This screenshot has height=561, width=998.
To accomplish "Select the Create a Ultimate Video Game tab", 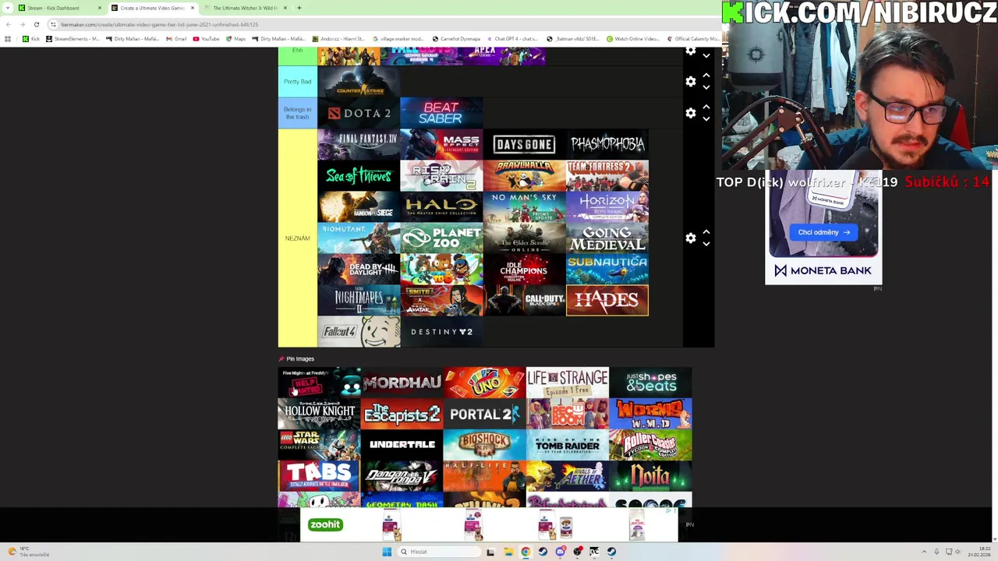I will (x=152, y=8).
